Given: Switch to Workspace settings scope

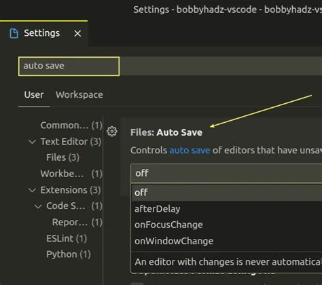Looking at the screenshot, I should pyautogui.click(x=79, y=94).
